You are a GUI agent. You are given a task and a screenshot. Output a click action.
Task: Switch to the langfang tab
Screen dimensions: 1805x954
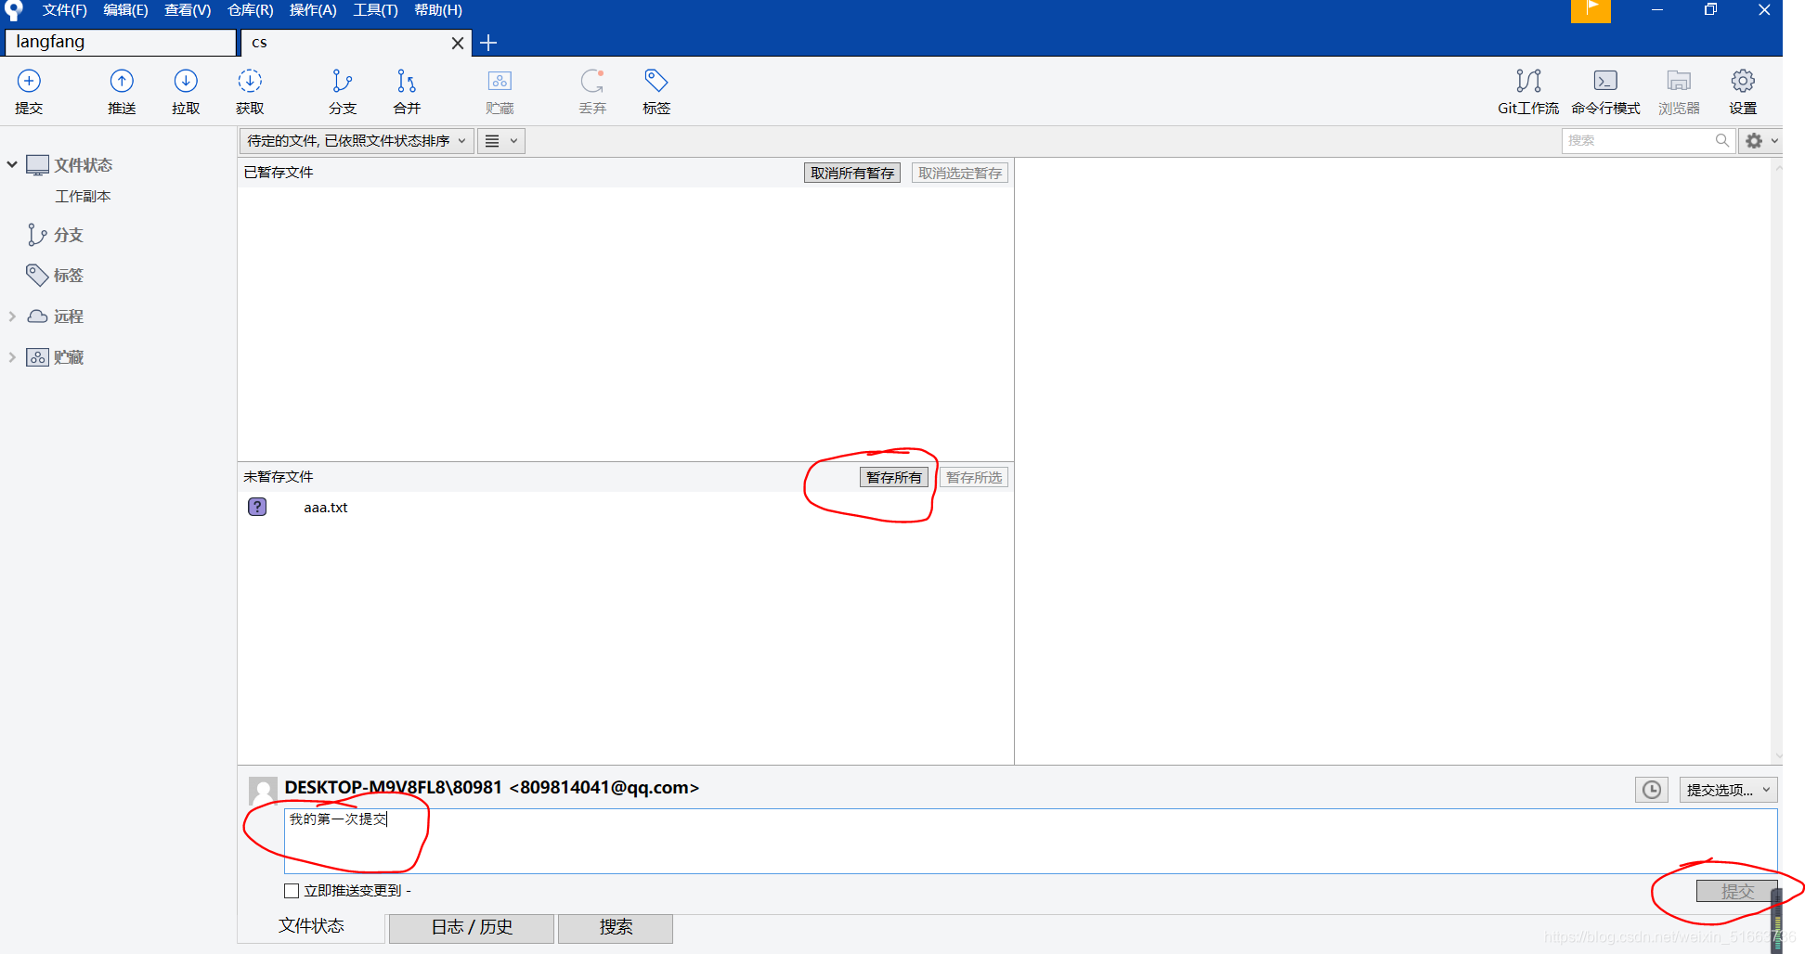point(121,43)
